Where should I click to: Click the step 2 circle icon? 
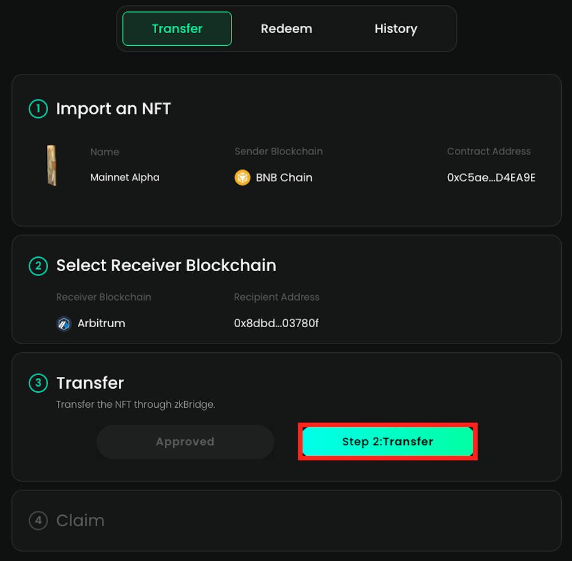(x=38, y=265)
